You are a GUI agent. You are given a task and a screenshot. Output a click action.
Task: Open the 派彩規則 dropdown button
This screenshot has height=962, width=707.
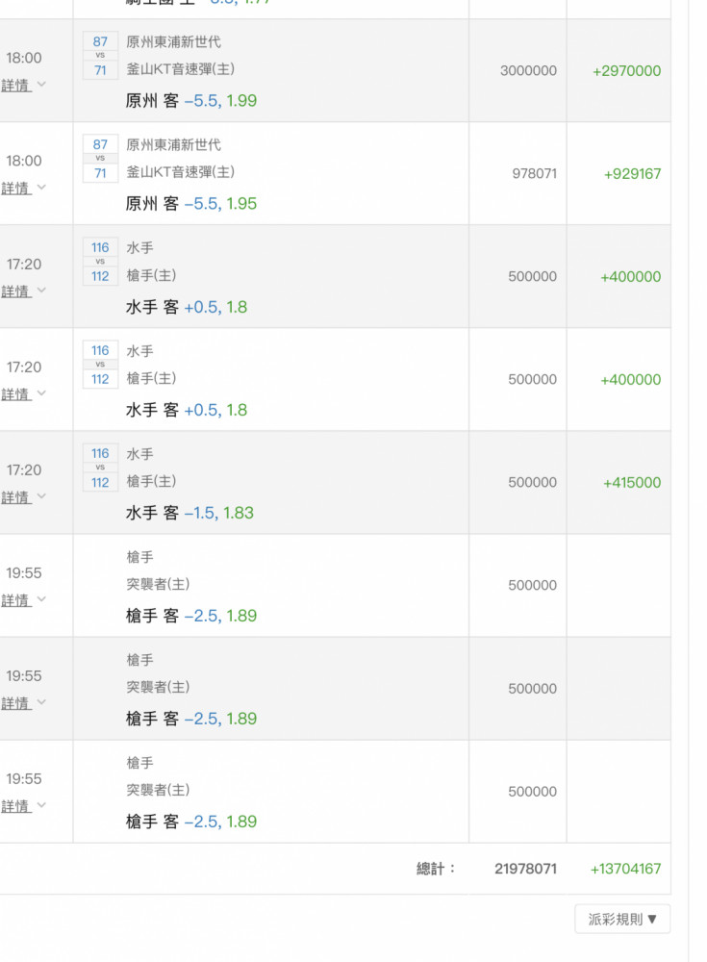(x=622, y=919)
